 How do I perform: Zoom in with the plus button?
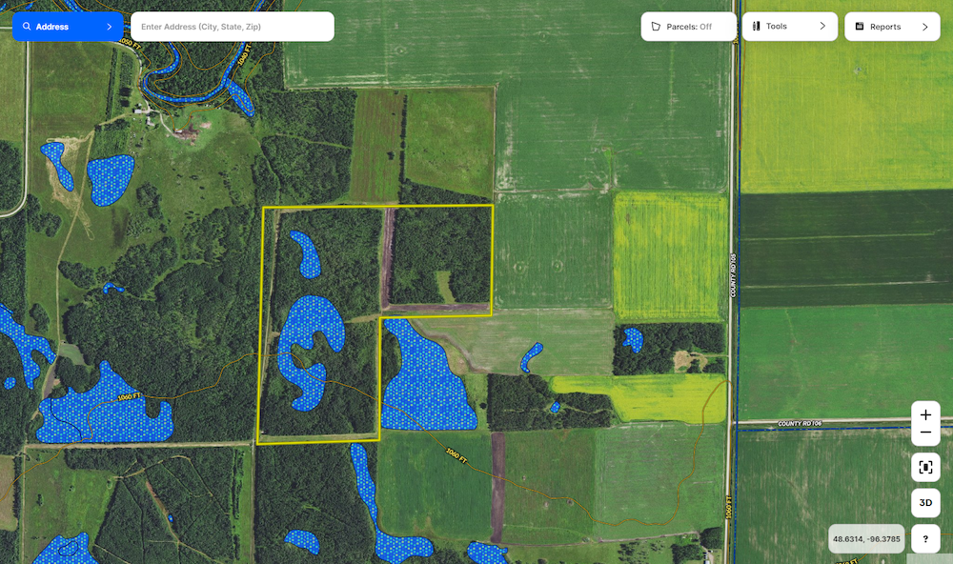click(x=925, y=415)
